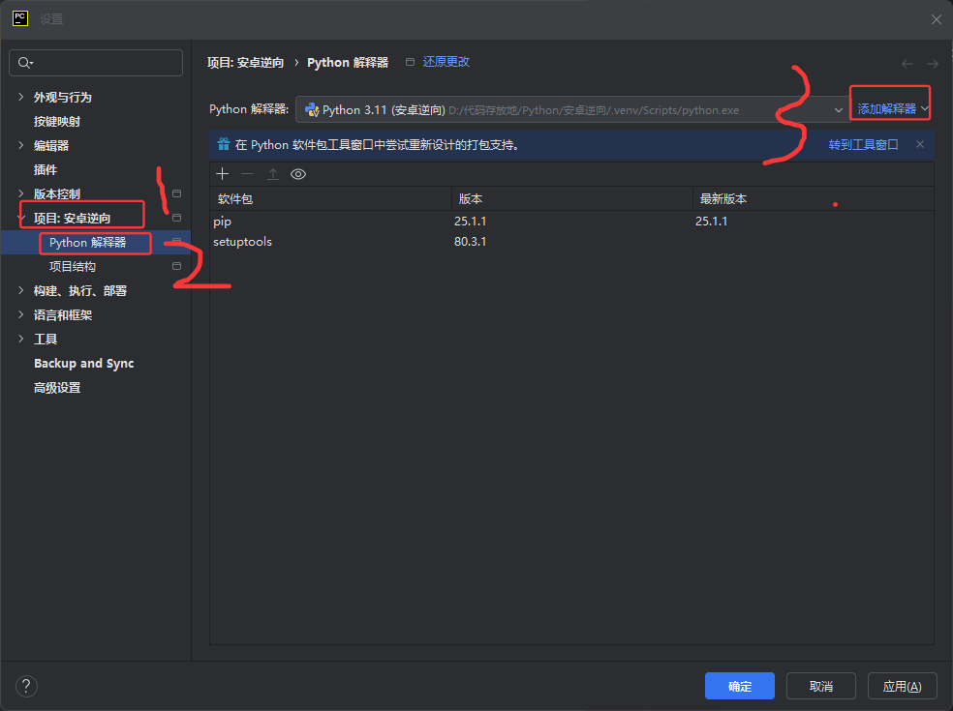The height and width of the screenshot is (711, 953).
Task: Click 还原更改 link
Action: pos(446,62)
